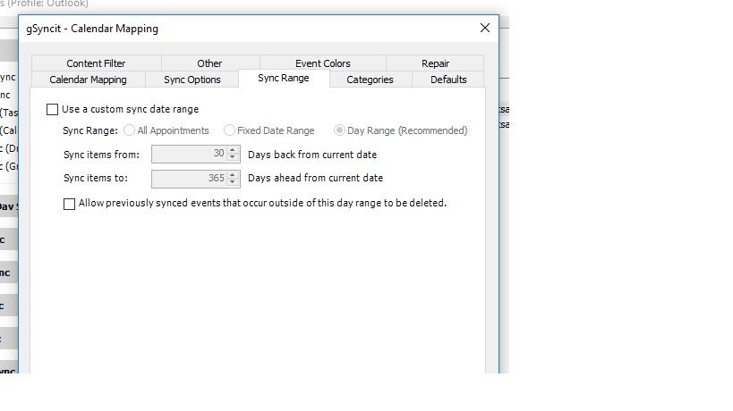
Task: Click the Days back from current date label
Action: click(312, 155)
